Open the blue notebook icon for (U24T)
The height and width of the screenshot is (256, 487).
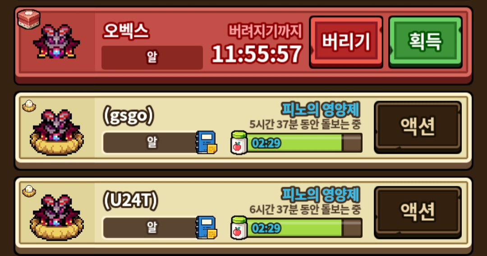(206, 228)
